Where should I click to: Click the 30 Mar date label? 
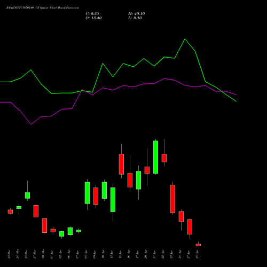tap(43, 254)
